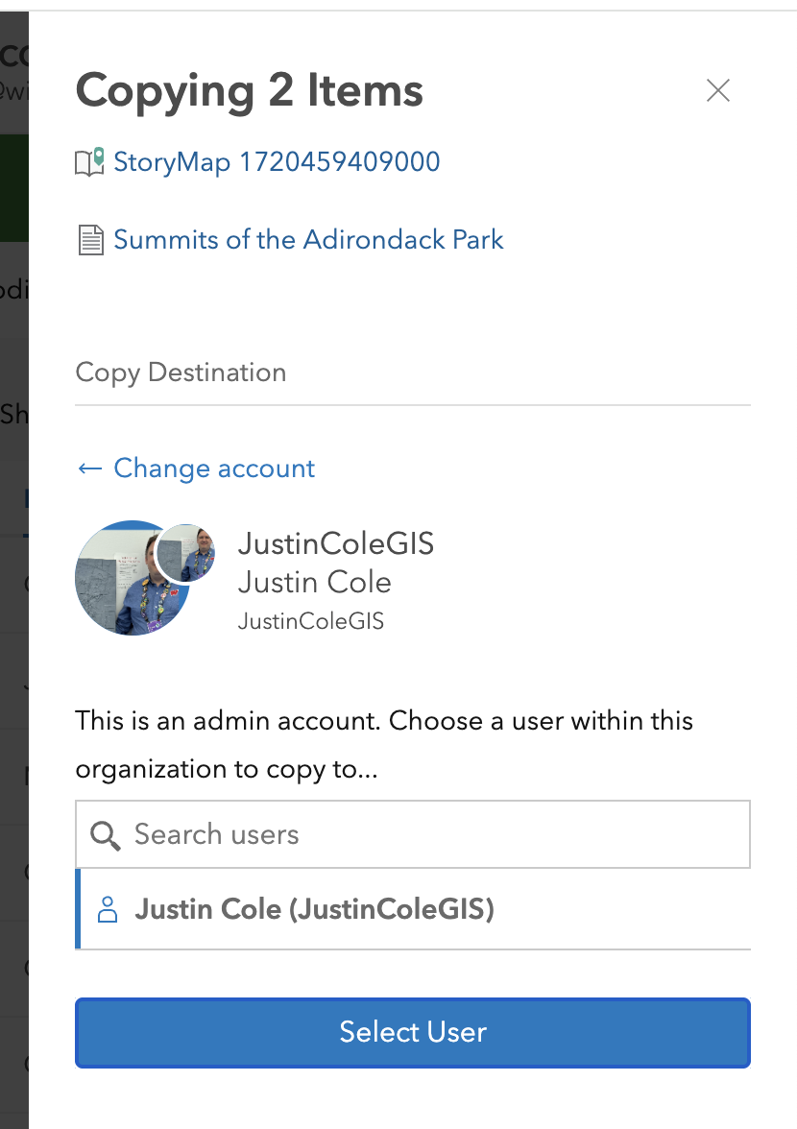Click the small gray JustinColeGIS username
797x1129 pixels.
tap(311, 622)
